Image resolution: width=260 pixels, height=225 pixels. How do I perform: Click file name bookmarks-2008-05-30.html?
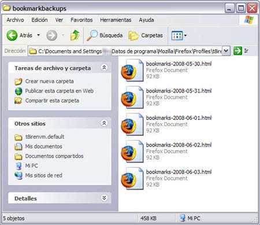click(x=179, y=64)
